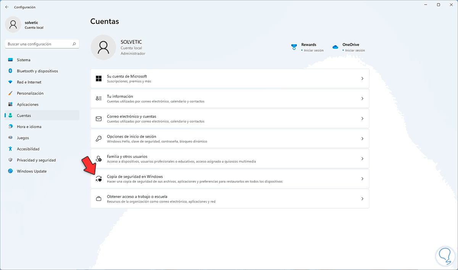458x270 pixels.
Task: Open Correo electrónico y cuentas row
Action: click(x=230, y=119)
